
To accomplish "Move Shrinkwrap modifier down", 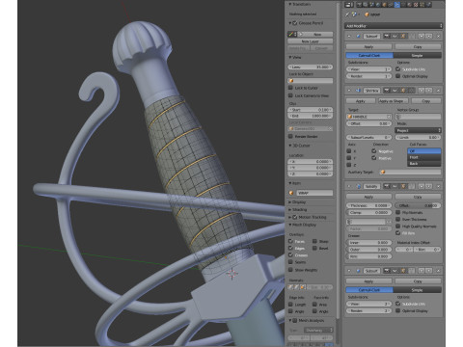I will click(x=429, y=91).
